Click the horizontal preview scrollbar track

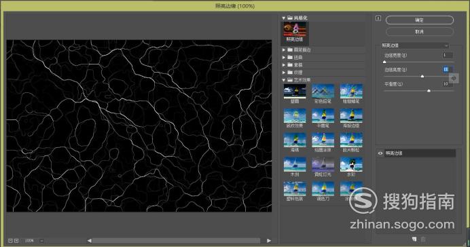pyautogui.click(x=177, y=240)
